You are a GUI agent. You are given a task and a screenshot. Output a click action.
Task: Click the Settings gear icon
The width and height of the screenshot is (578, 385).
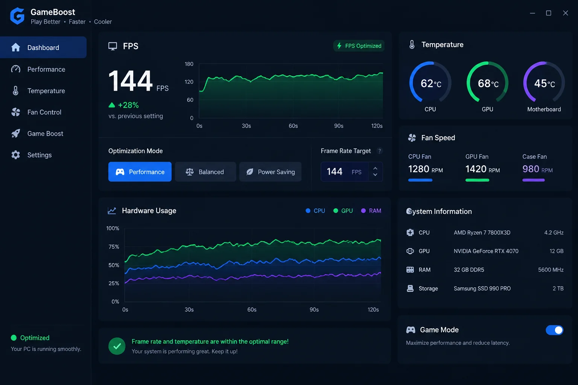(x=15, y=155)
